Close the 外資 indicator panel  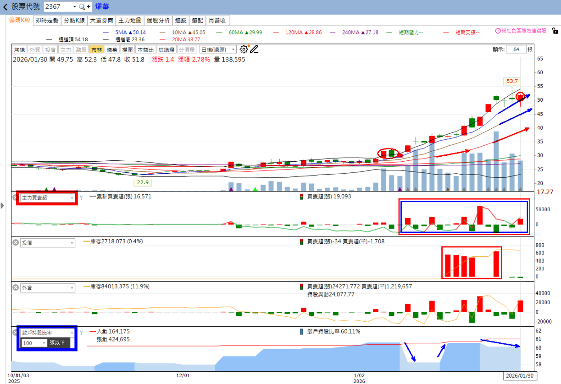click(x=15, y=288)
